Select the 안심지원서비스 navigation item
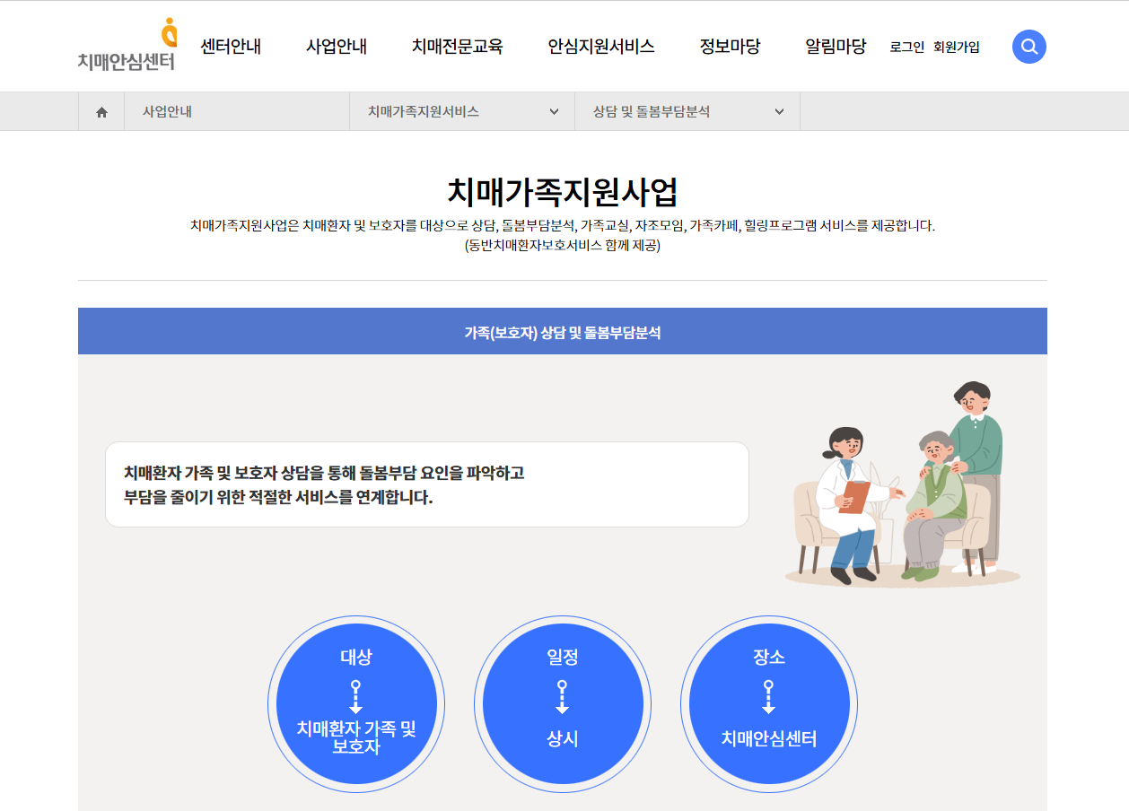Screen dimensions: 1129x811 point(599,47)
